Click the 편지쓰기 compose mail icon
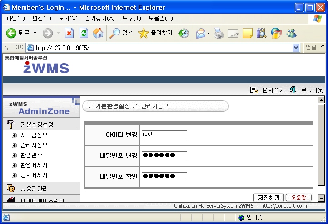328x224 pixels. pos(255,90)
